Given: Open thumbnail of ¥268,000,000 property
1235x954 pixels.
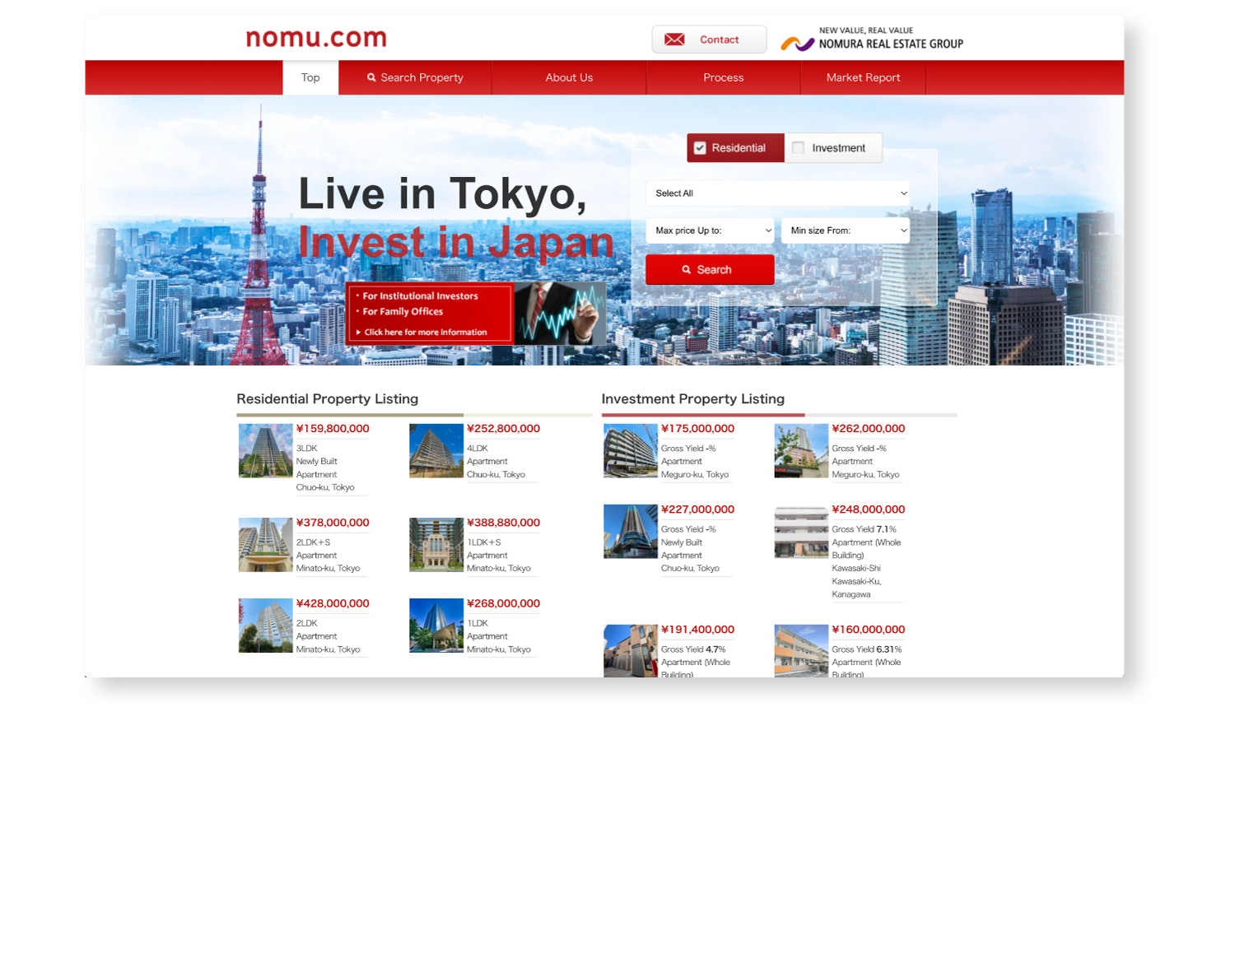Looking at the screenshot, I should pos(436,626).
